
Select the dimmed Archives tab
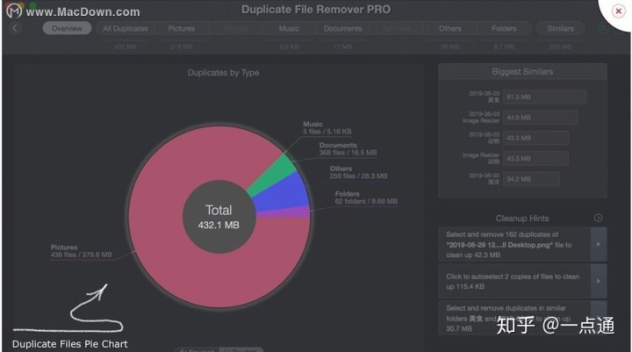click(x=396, y=29)
